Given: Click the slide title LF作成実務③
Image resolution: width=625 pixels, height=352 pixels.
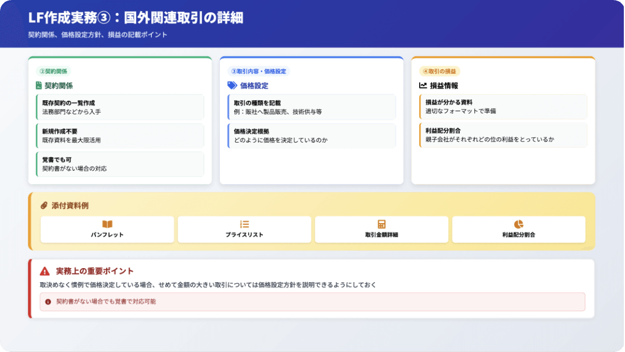Looking at the screenshot, I should 135,18.
